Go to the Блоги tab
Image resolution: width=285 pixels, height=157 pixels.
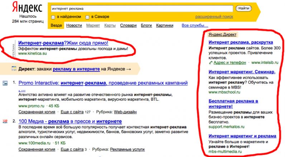[146, 26]
